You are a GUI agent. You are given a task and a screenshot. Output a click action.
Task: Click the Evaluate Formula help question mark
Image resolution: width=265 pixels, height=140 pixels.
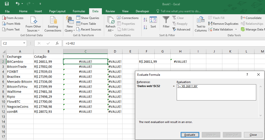point(247,74)
